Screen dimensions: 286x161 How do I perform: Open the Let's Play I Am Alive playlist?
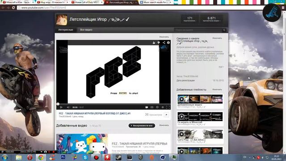200,134
